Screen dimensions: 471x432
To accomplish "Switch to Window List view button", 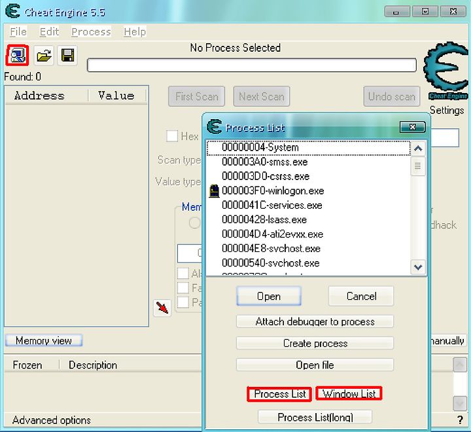I will [349, 394].
